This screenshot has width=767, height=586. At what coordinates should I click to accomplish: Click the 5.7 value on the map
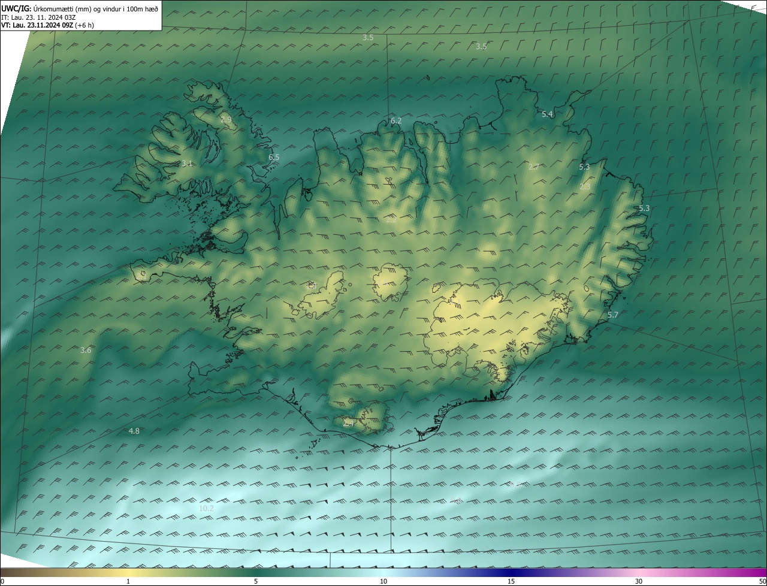[x=613, y=315]
